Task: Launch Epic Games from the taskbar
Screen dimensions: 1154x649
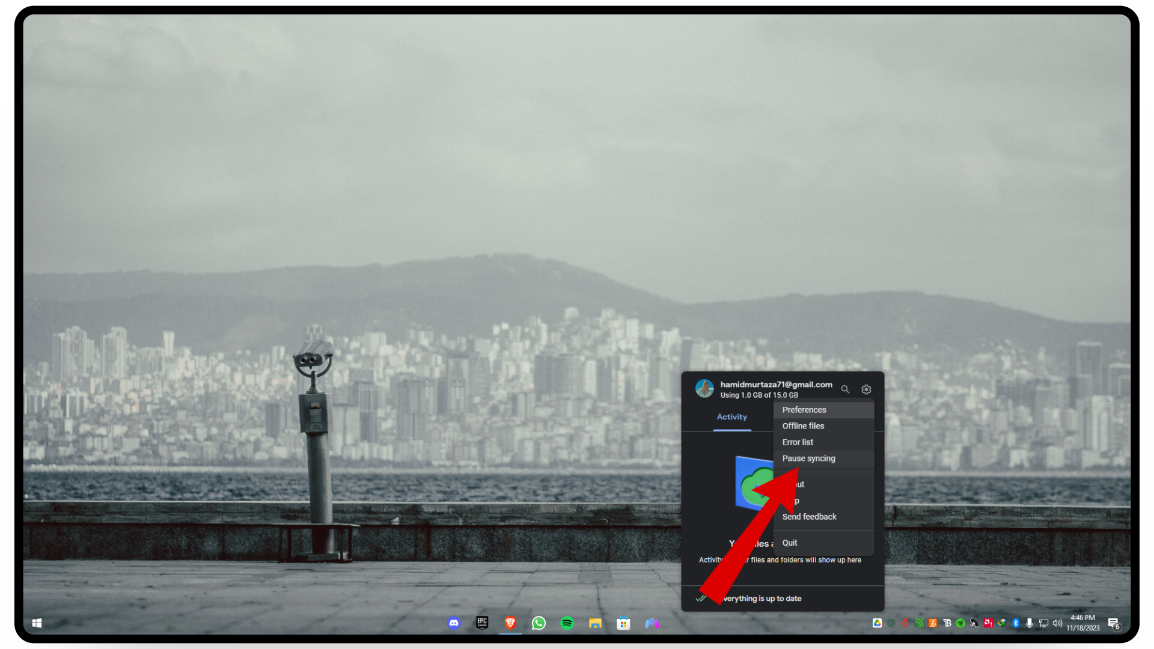Action: point(482,623)
